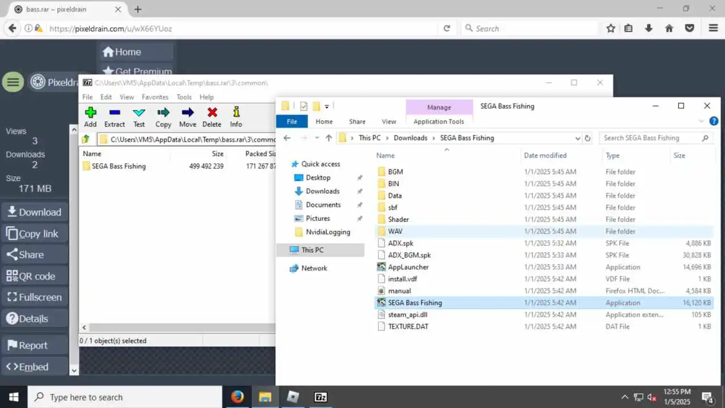Click the muted volume tray icon

click(x=652, y=397)
